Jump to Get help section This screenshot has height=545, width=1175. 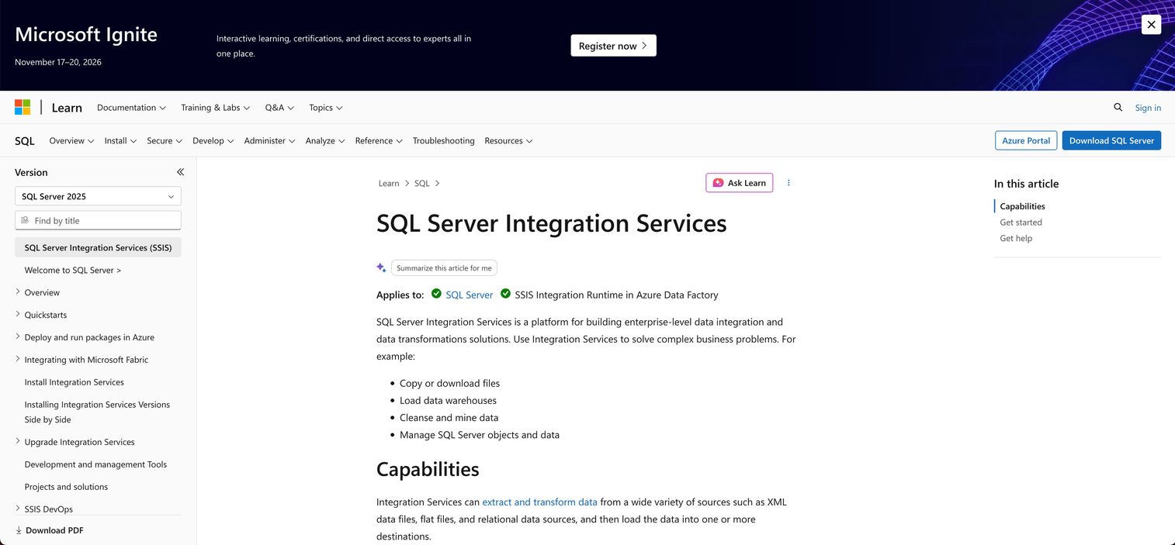pos(1016,238)
